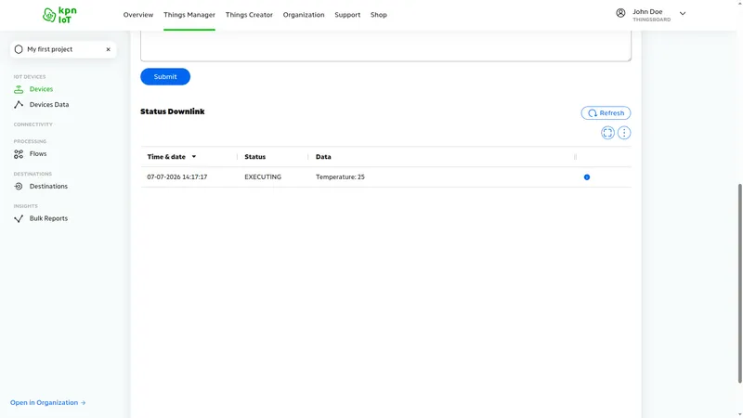Click the Flows icon in the sidebar
This screenshot has height=418, width=743.
pos(19,154)
